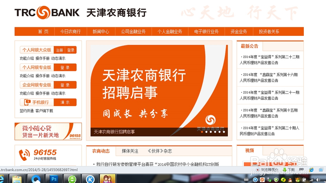Select the 农商动态 tab
The image size is (326, 183).
pos(101,151)
